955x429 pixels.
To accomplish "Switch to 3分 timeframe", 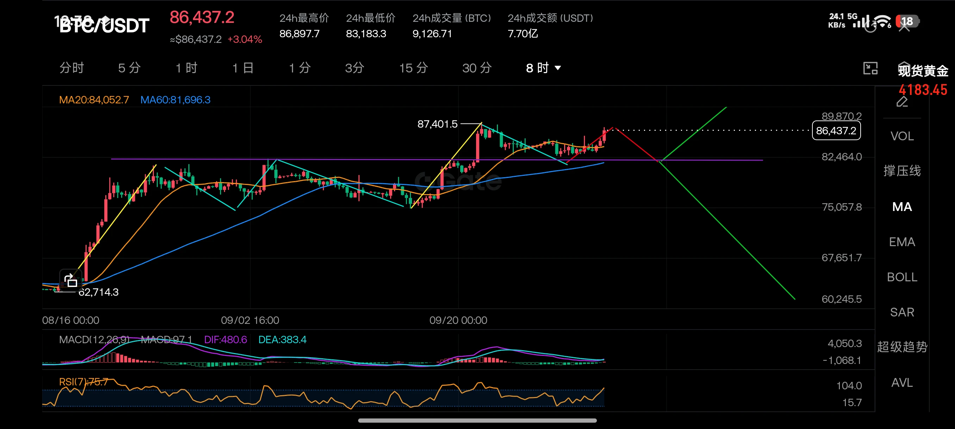I will (354, 68).
